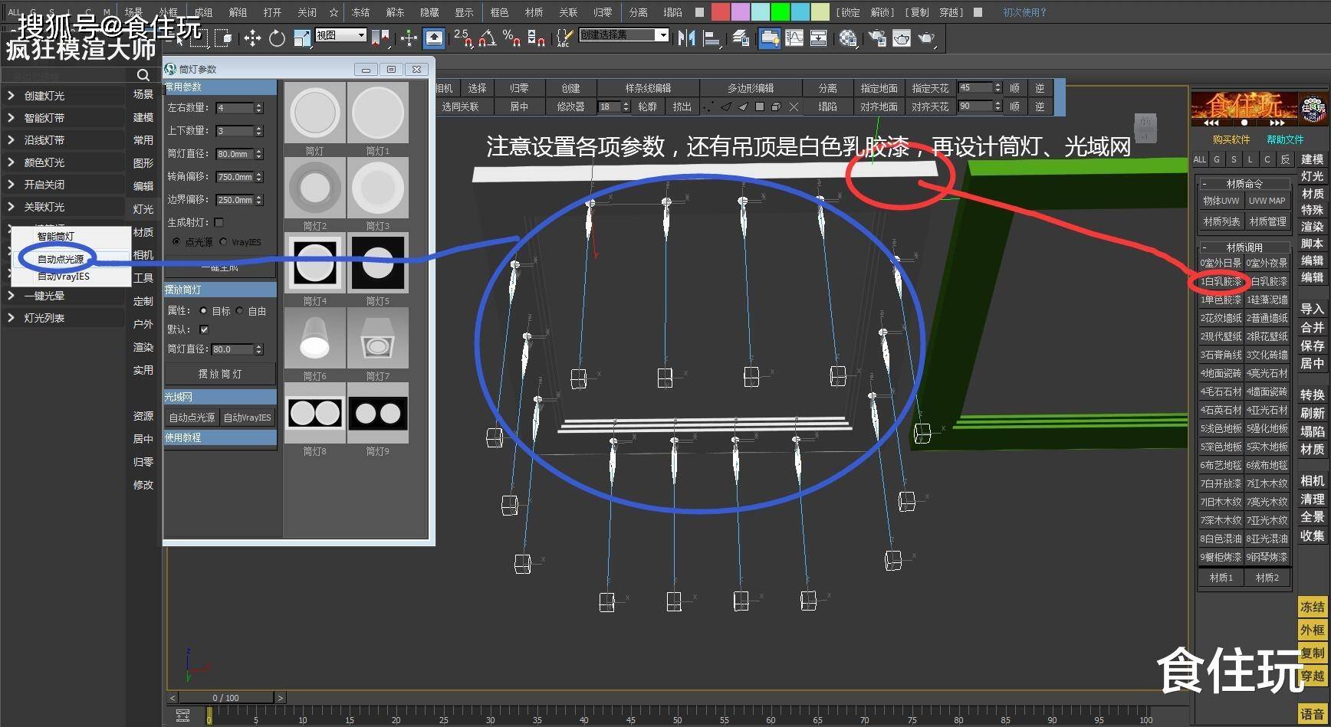Pick the bright green color swatch
1331x727 pixels.
coord(780,12)
